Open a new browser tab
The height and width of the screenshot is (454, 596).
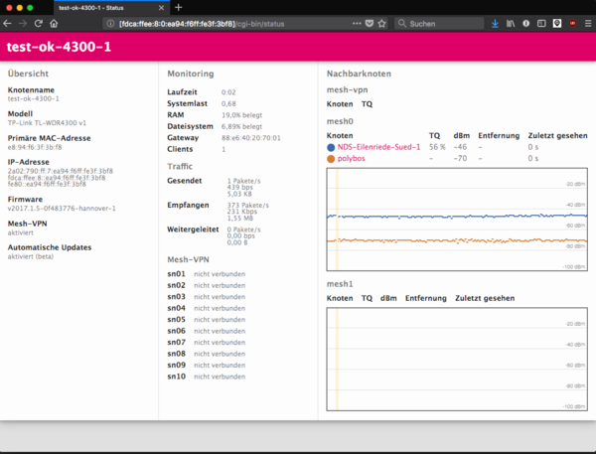[x=178, y=7]
